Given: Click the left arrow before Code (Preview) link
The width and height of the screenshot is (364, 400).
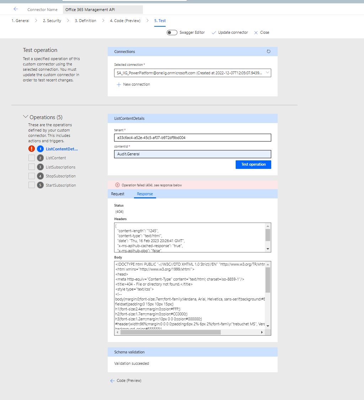Looking at the screenshot, I should 112,380.
